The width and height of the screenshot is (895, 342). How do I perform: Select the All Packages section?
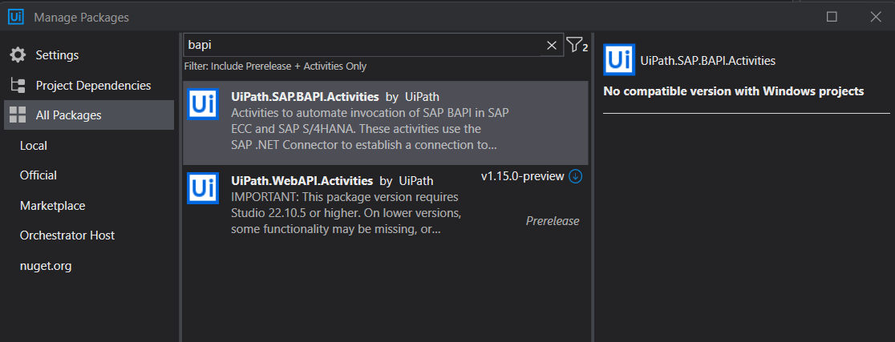pos(88,115)
